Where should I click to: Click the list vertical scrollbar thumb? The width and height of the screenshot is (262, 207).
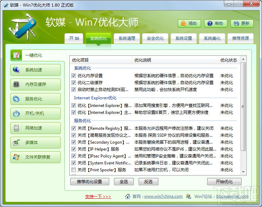243,107
